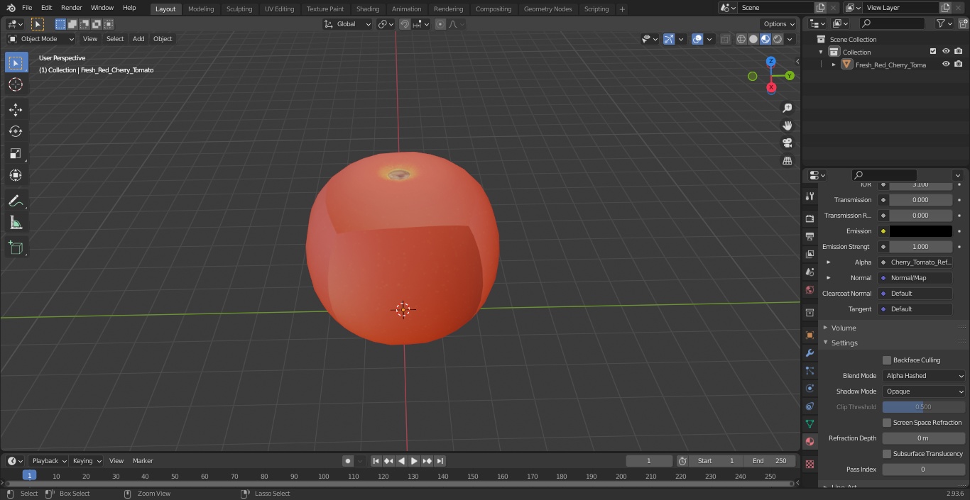Enable Subsurface Translucency checkbox
The height and width of the screenshot is (500, 970).
click(x=887, y=454)
